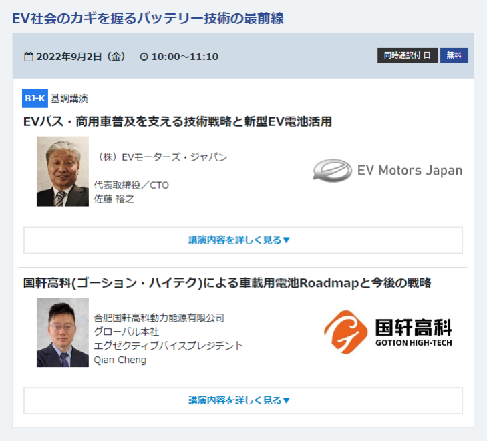The height and width of the screenshot is (441, 487).
Task: Expand 講演内容を詳しく見る under the EVバス talk
Action: click(243, 240)
